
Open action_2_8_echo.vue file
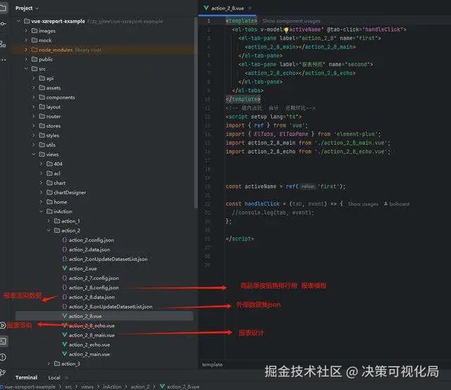pyautogui.click(x=92, y=326)
